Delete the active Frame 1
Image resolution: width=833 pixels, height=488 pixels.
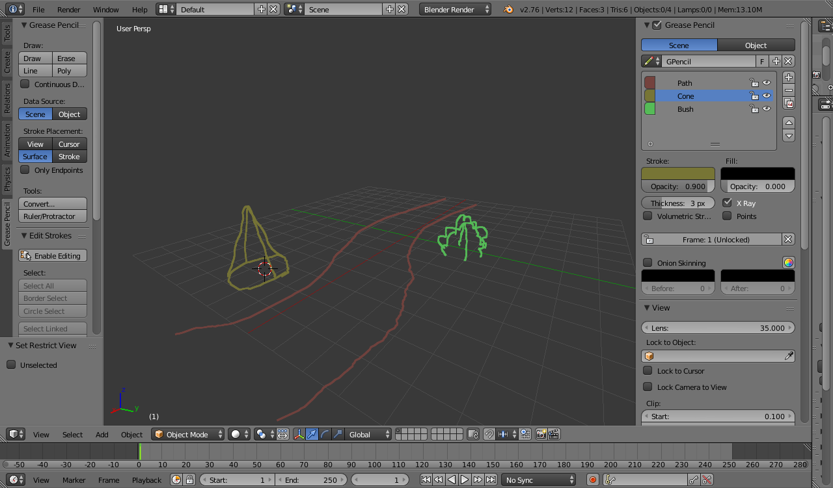click(x=788, y=239)
